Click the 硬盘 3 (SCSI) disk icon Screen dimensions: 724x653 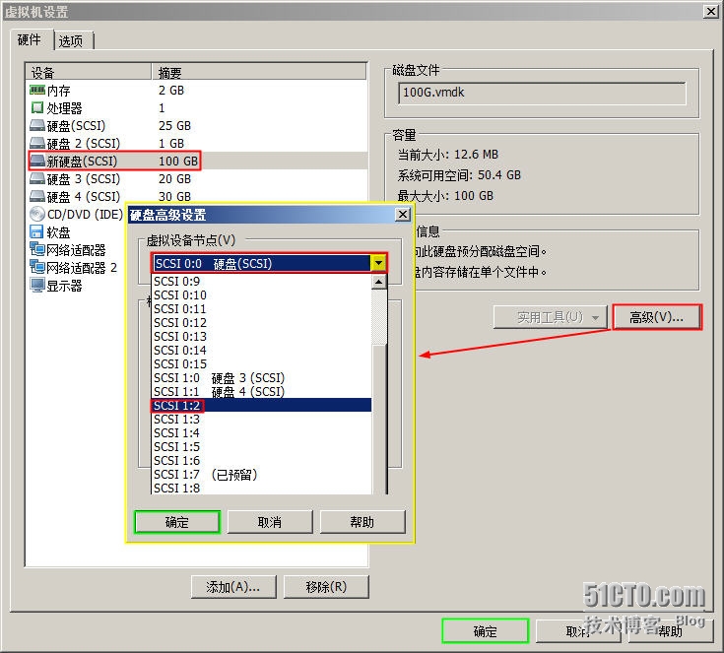tap(37, 178)
